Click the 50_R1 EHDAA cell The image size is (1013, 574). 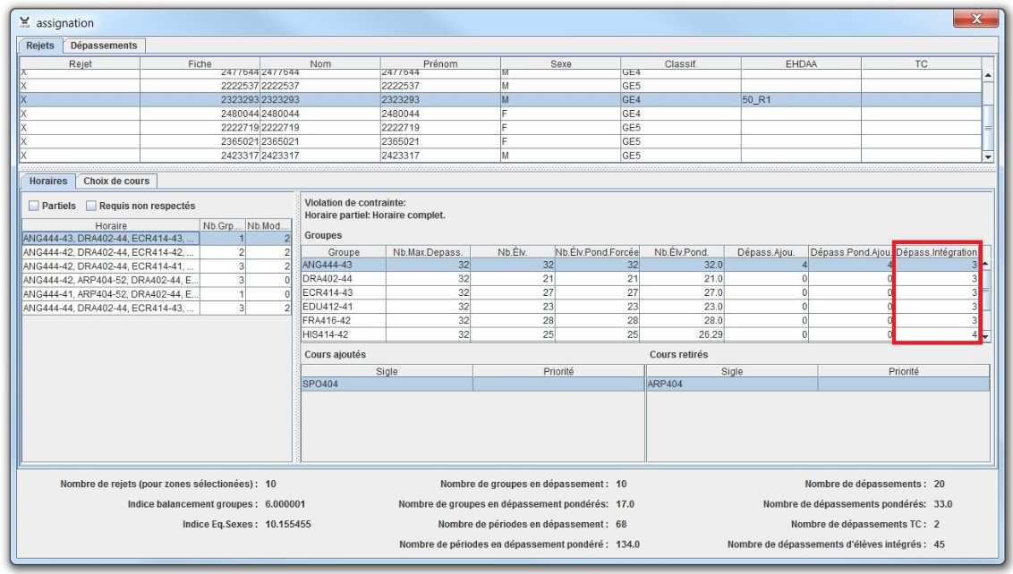[801, 100]
